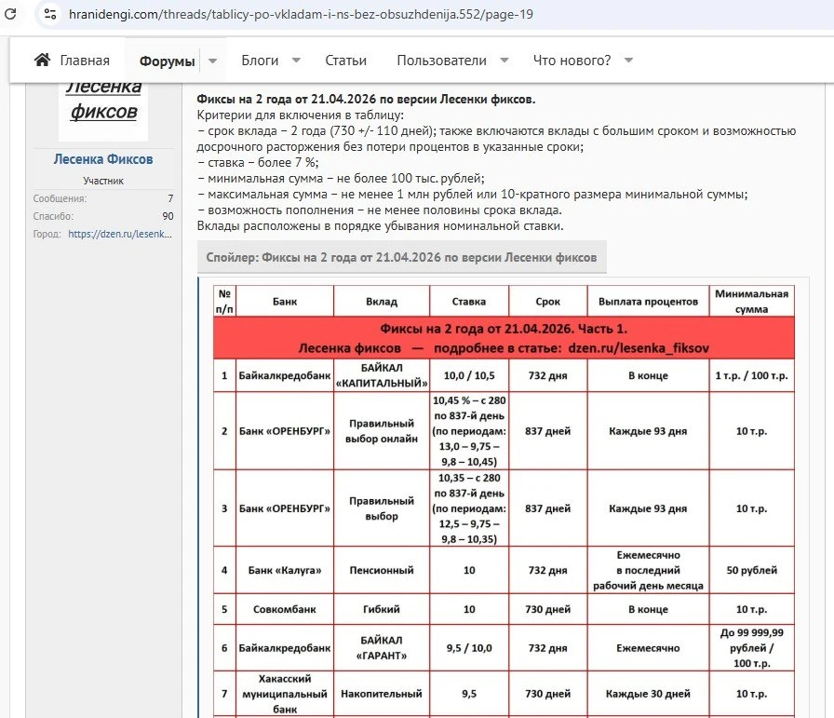Collapse the Спойлер Фиксы на 2 года
The image size is (834, 718).
click(x=401, y=258)
